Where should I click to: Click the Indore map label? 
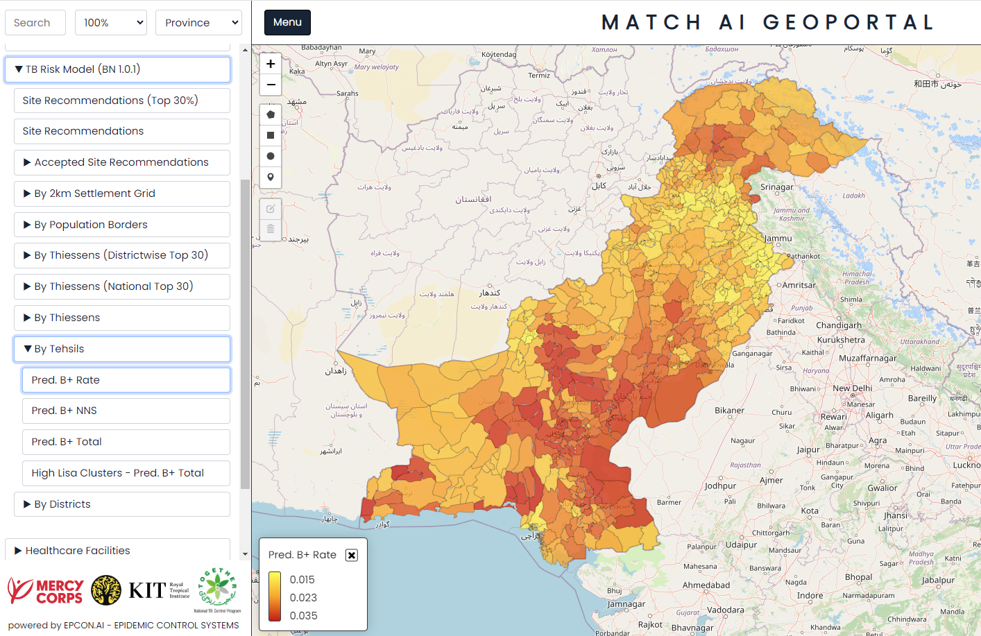coord(810,596)
